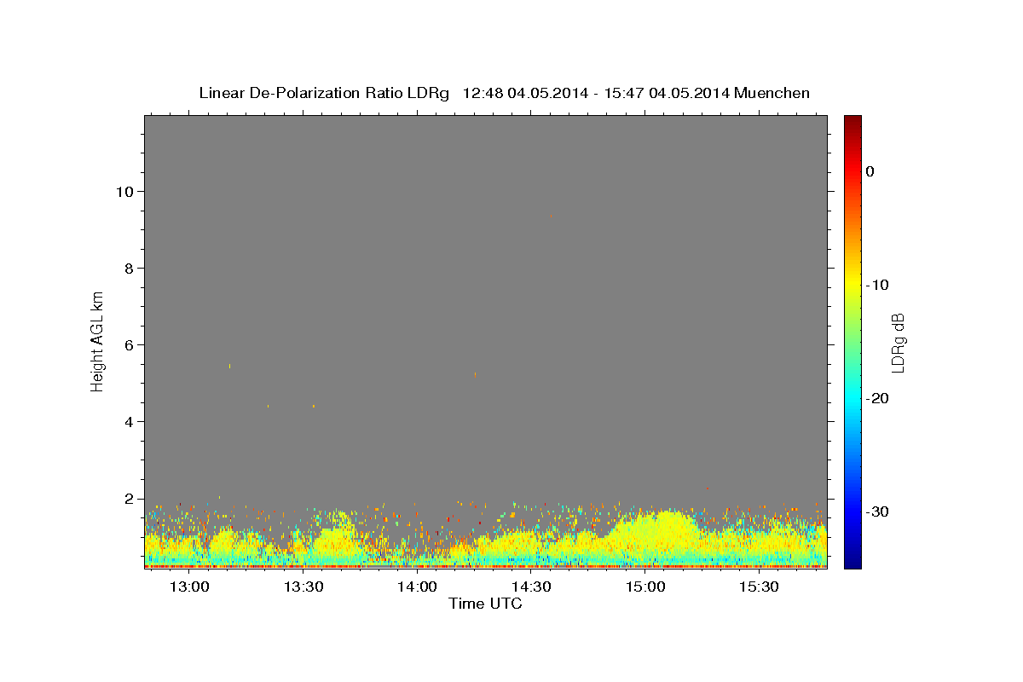
Task: Click the 13:30 time tick label
Action: [303, 587]
